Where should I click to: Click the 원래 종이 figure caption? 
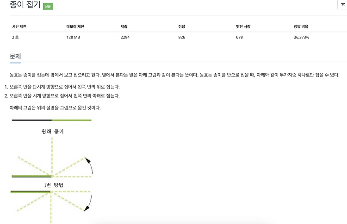(x=52, y=131)
